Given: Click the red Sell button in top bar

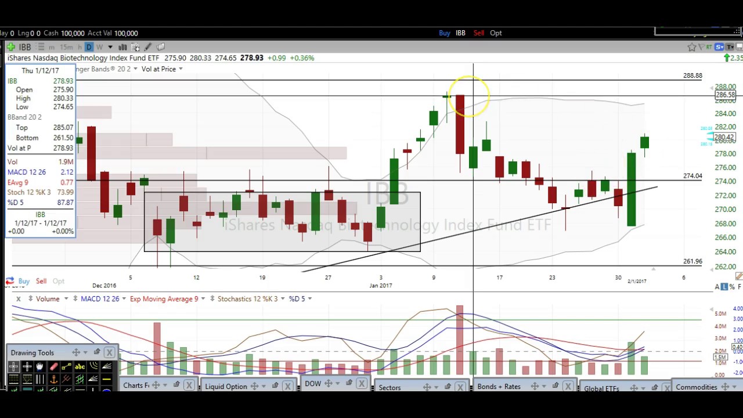Looking at the screenshot, I should 478,33.
